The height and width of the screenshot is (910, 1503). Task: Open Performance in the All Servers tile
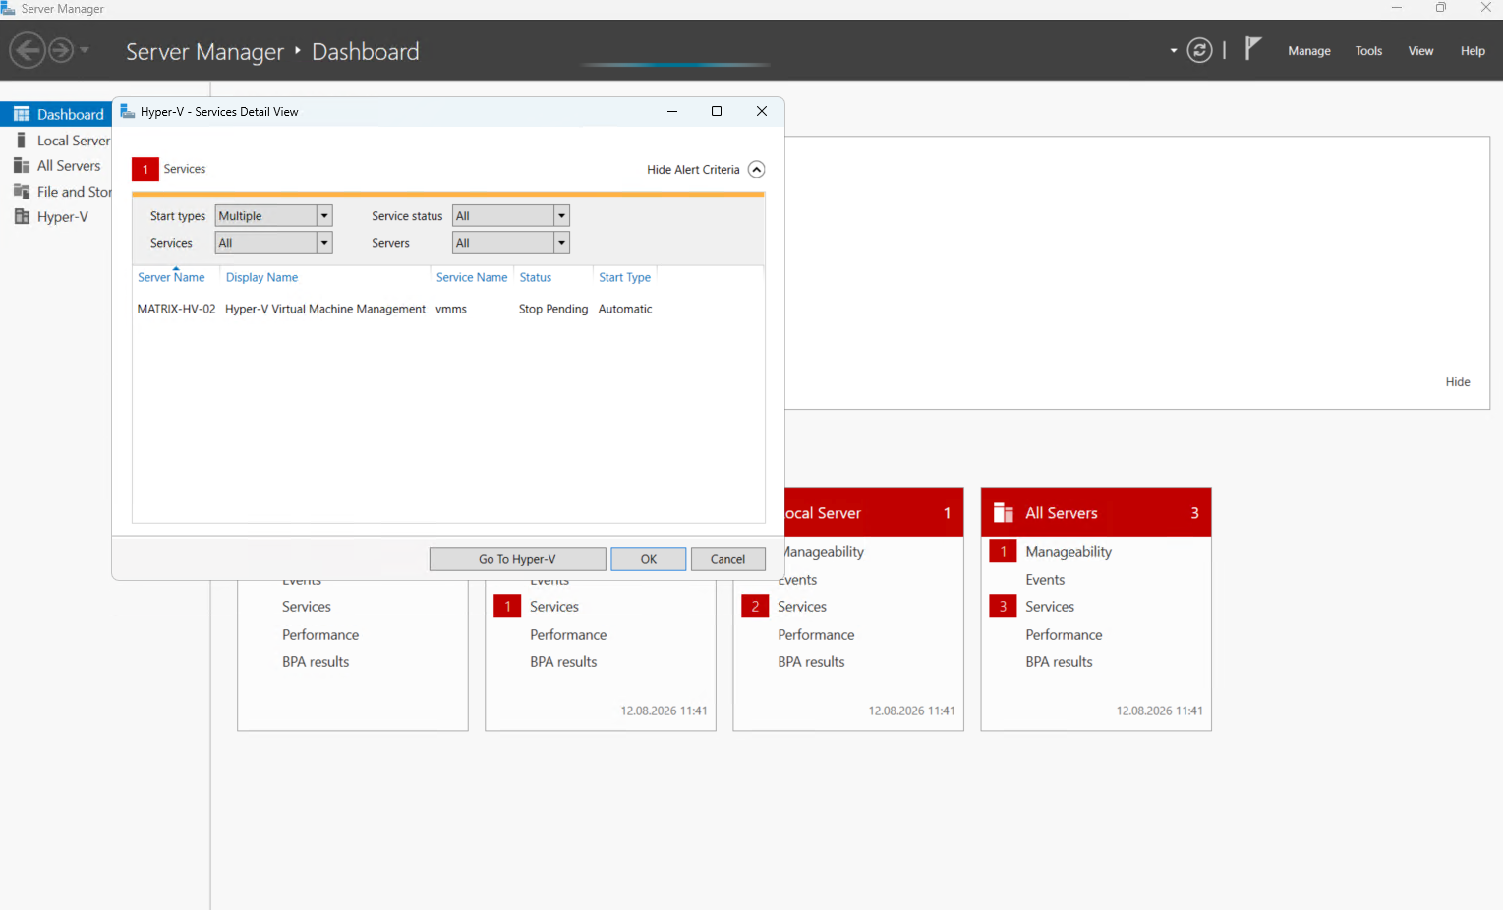(1064, 635)
